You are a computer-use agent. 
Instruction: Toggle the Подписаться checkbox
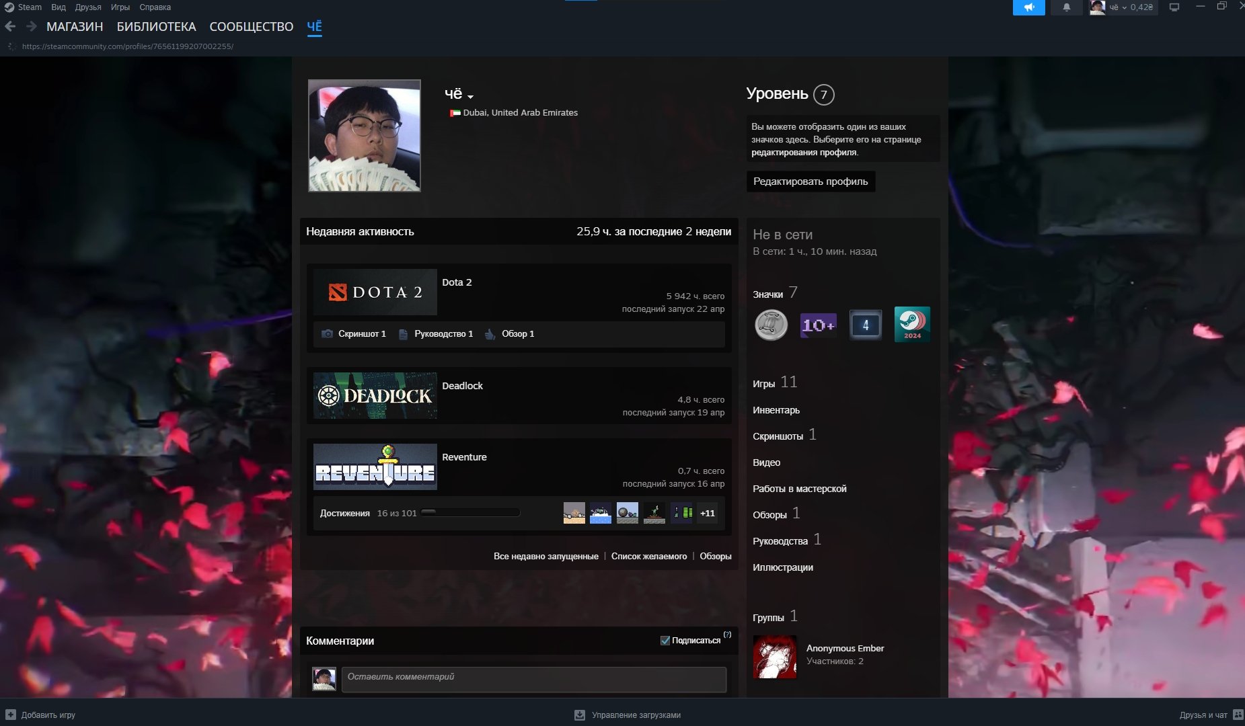(x=665, y=640)
